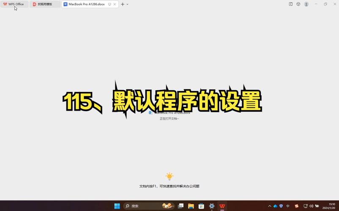Click the lightbulb tip icon
339x211 pixels.
tap(169, 176)
